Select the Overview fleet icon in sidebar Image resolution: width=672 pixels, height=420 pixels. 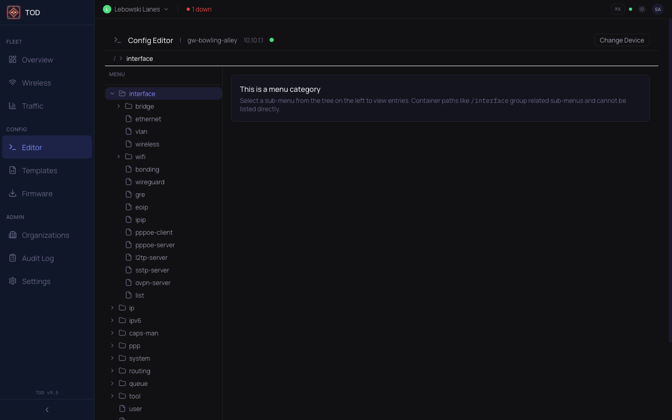click(13, 60)
